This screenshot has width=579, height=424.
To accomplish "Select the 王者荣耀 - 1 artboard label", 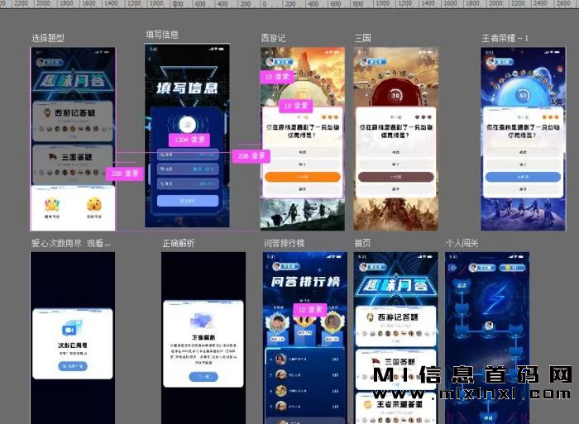I will point(505,38).
